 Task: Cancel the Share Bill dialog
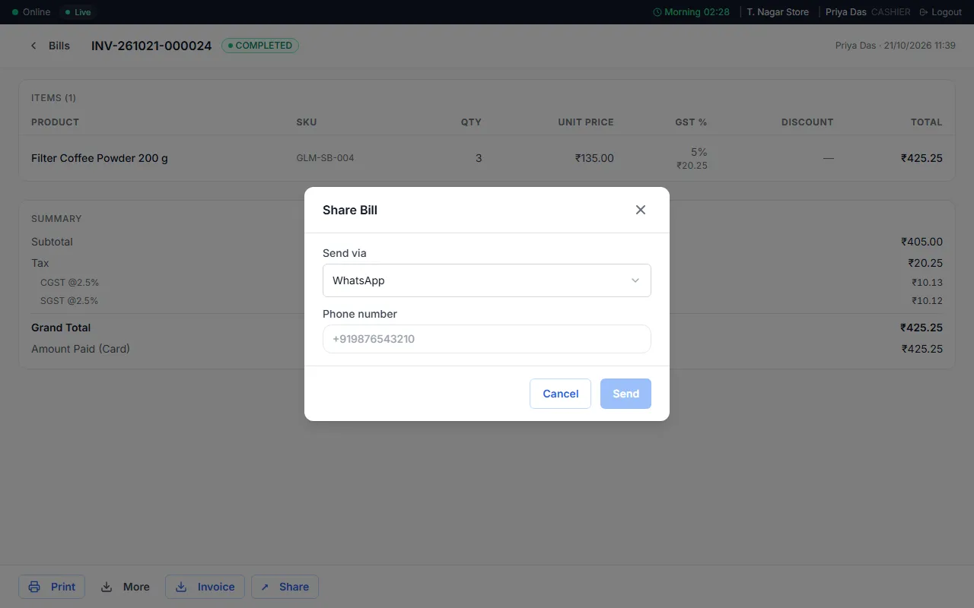(560, 394)
